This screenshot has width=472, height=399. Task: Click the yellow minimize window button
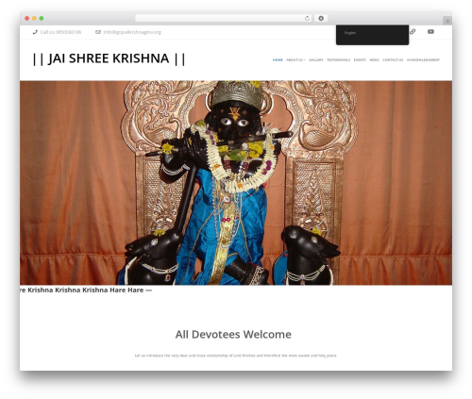(x=34, y=19)
